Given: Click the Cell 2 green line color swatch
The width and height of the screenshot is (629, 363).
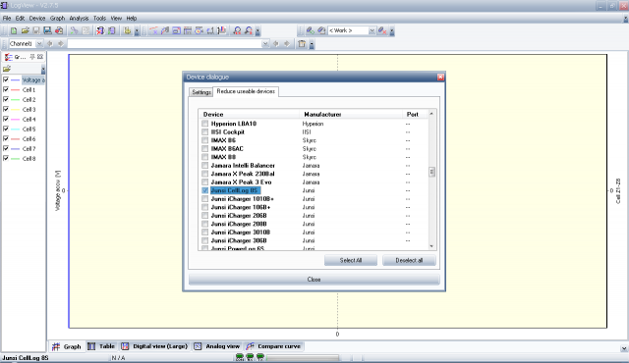Looking at the screenshot, I should coord(16,100).
